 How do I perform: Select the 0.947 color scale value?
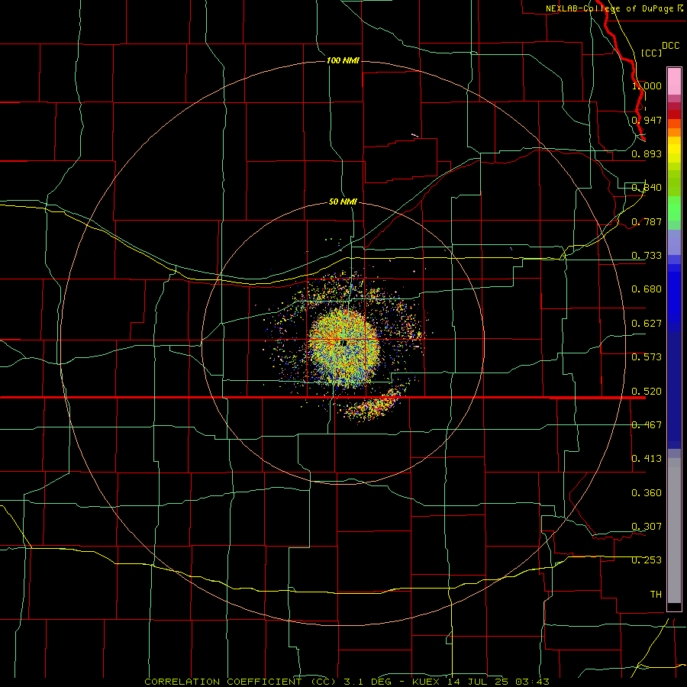point(647,120)
